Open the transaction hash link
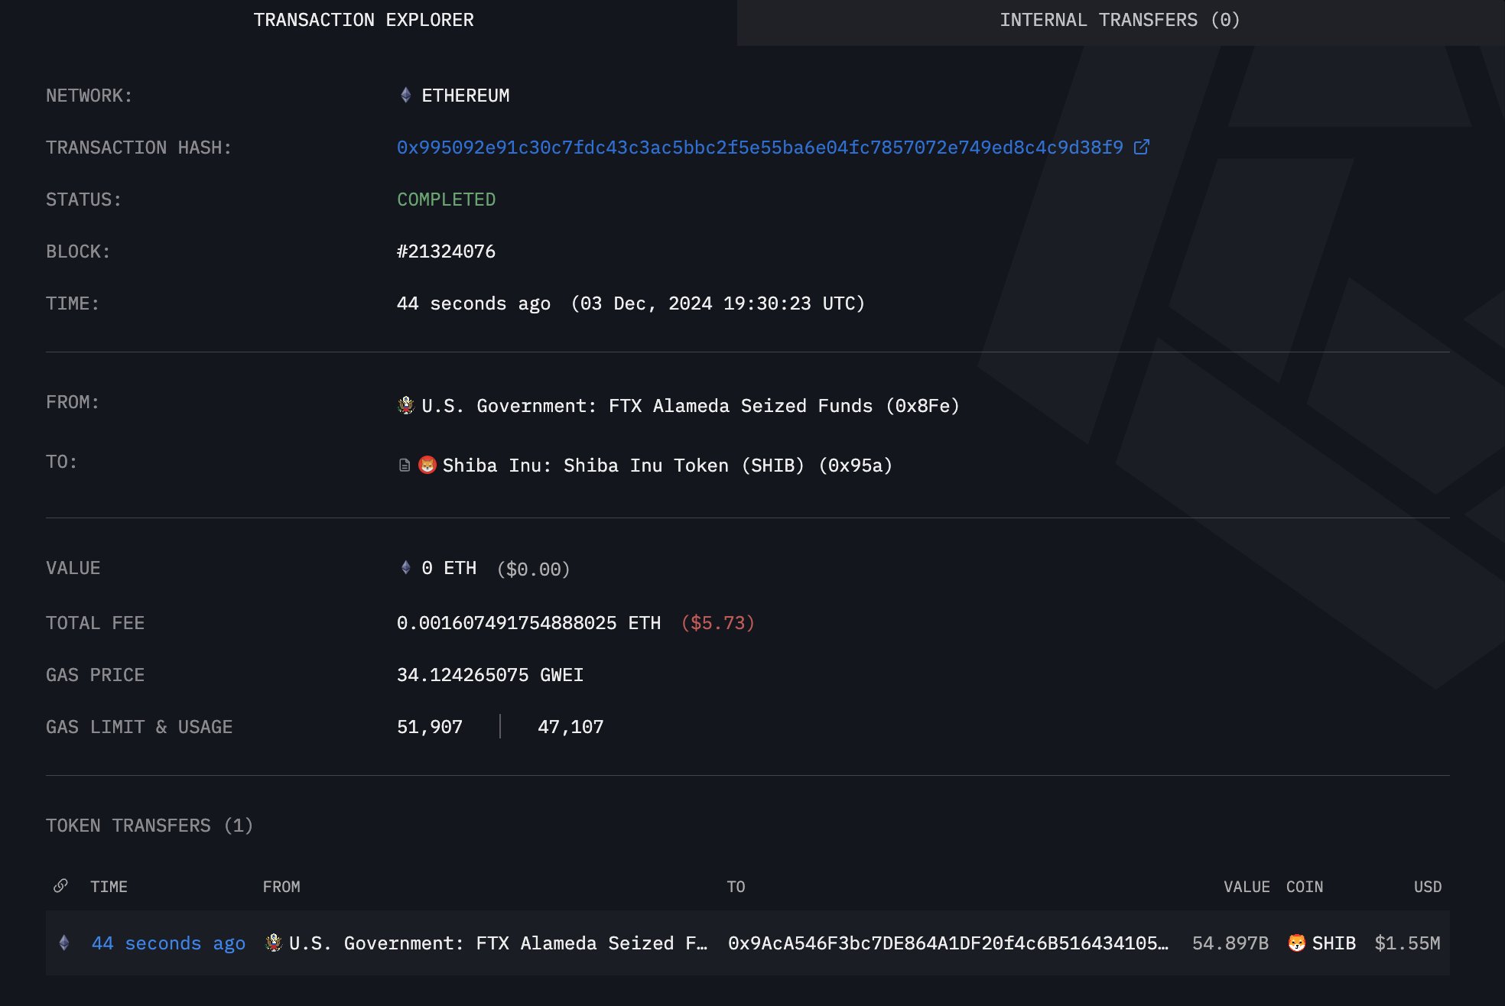The height and width of the screenshot is (1006, 1505). coord(759,148)
